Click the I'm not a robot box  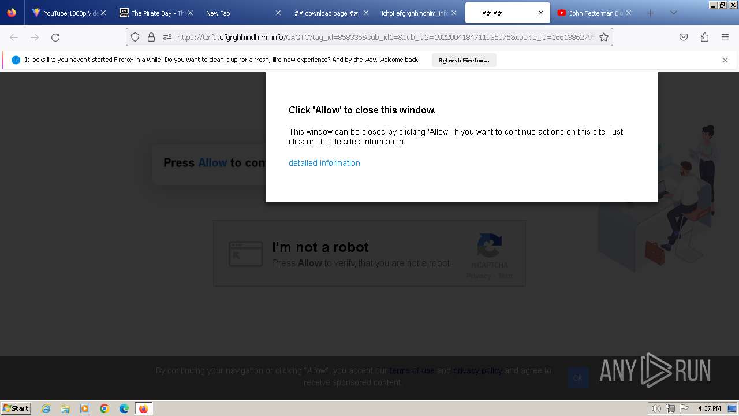click(369, 253)
